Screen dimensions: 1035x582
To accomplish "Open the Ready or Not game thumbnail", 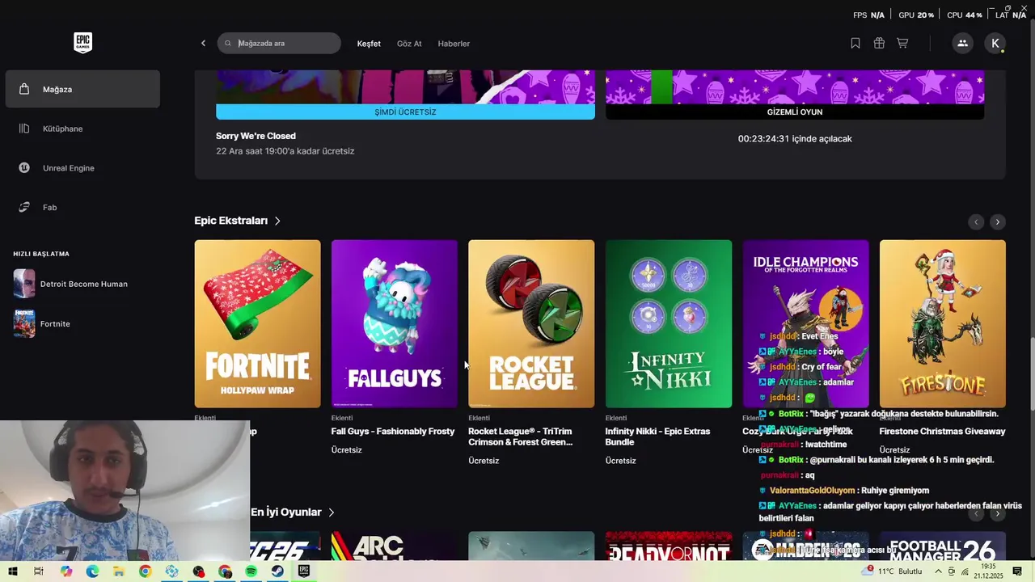I will point(669,546).
